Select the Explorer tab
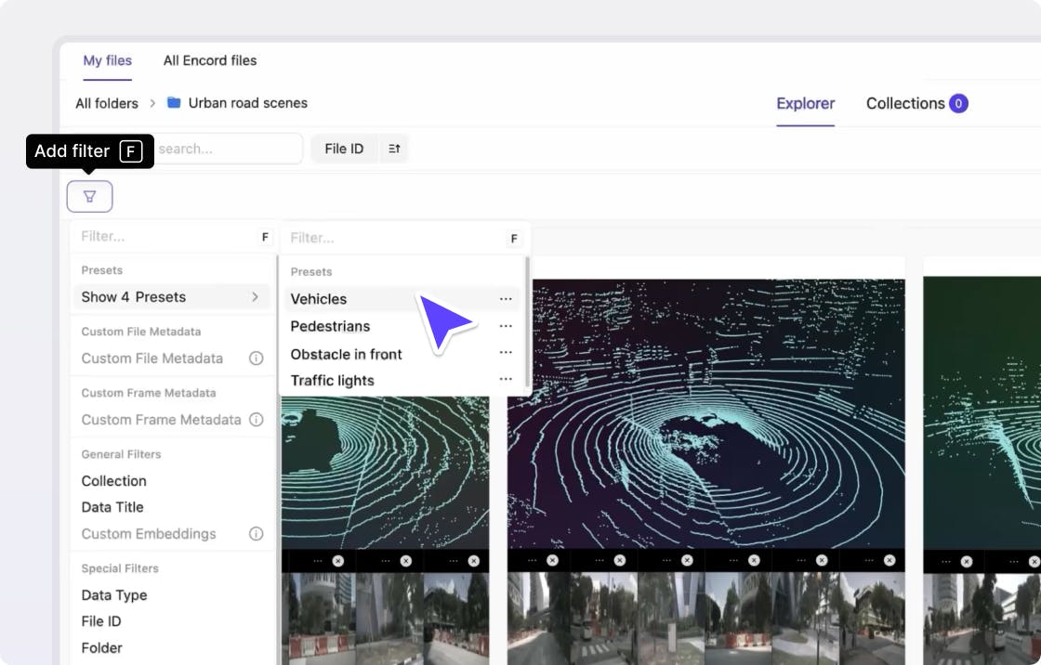Screen dimensions: 1041x665 [805, 103]
